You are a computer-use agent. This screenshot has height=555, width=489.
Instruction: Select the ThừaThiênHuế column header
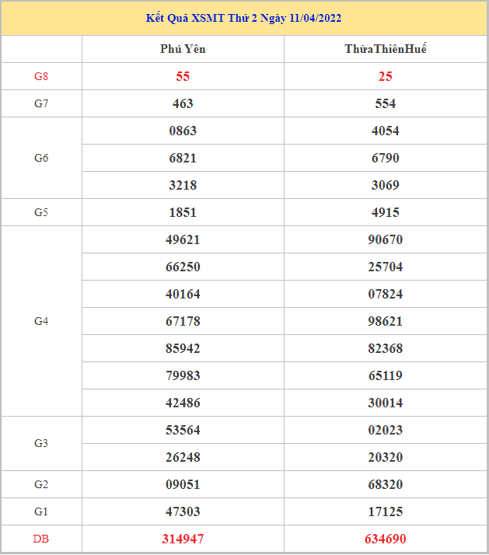click(386, 49)
